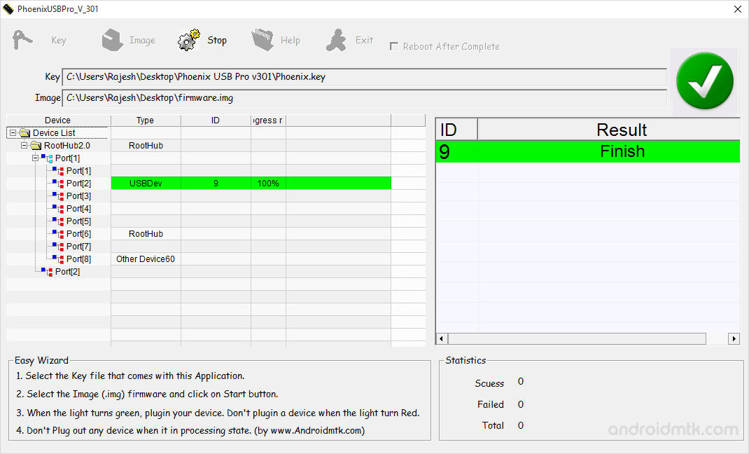
Task: Collapse the Device List node
Action: [12, 132]
